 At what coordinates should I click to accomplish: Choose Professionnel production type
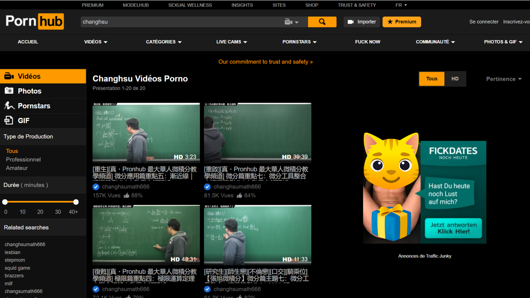point(23,159)
